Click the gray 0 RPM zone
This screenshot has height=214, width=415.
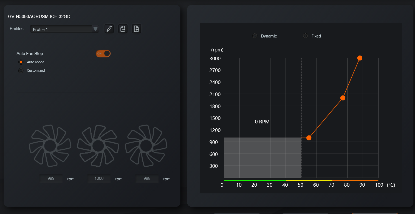pos(262,158)
